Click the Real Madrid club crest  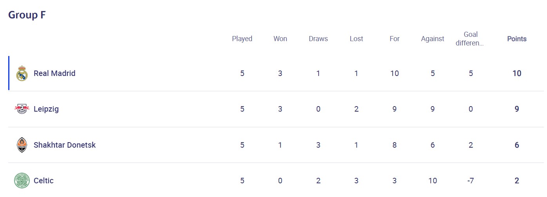pos(22,73)
